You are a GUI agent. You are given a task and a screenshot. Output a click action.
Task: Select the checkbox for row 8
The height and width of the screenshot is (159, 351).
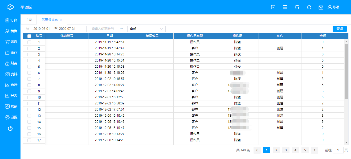tap(29, 85)
